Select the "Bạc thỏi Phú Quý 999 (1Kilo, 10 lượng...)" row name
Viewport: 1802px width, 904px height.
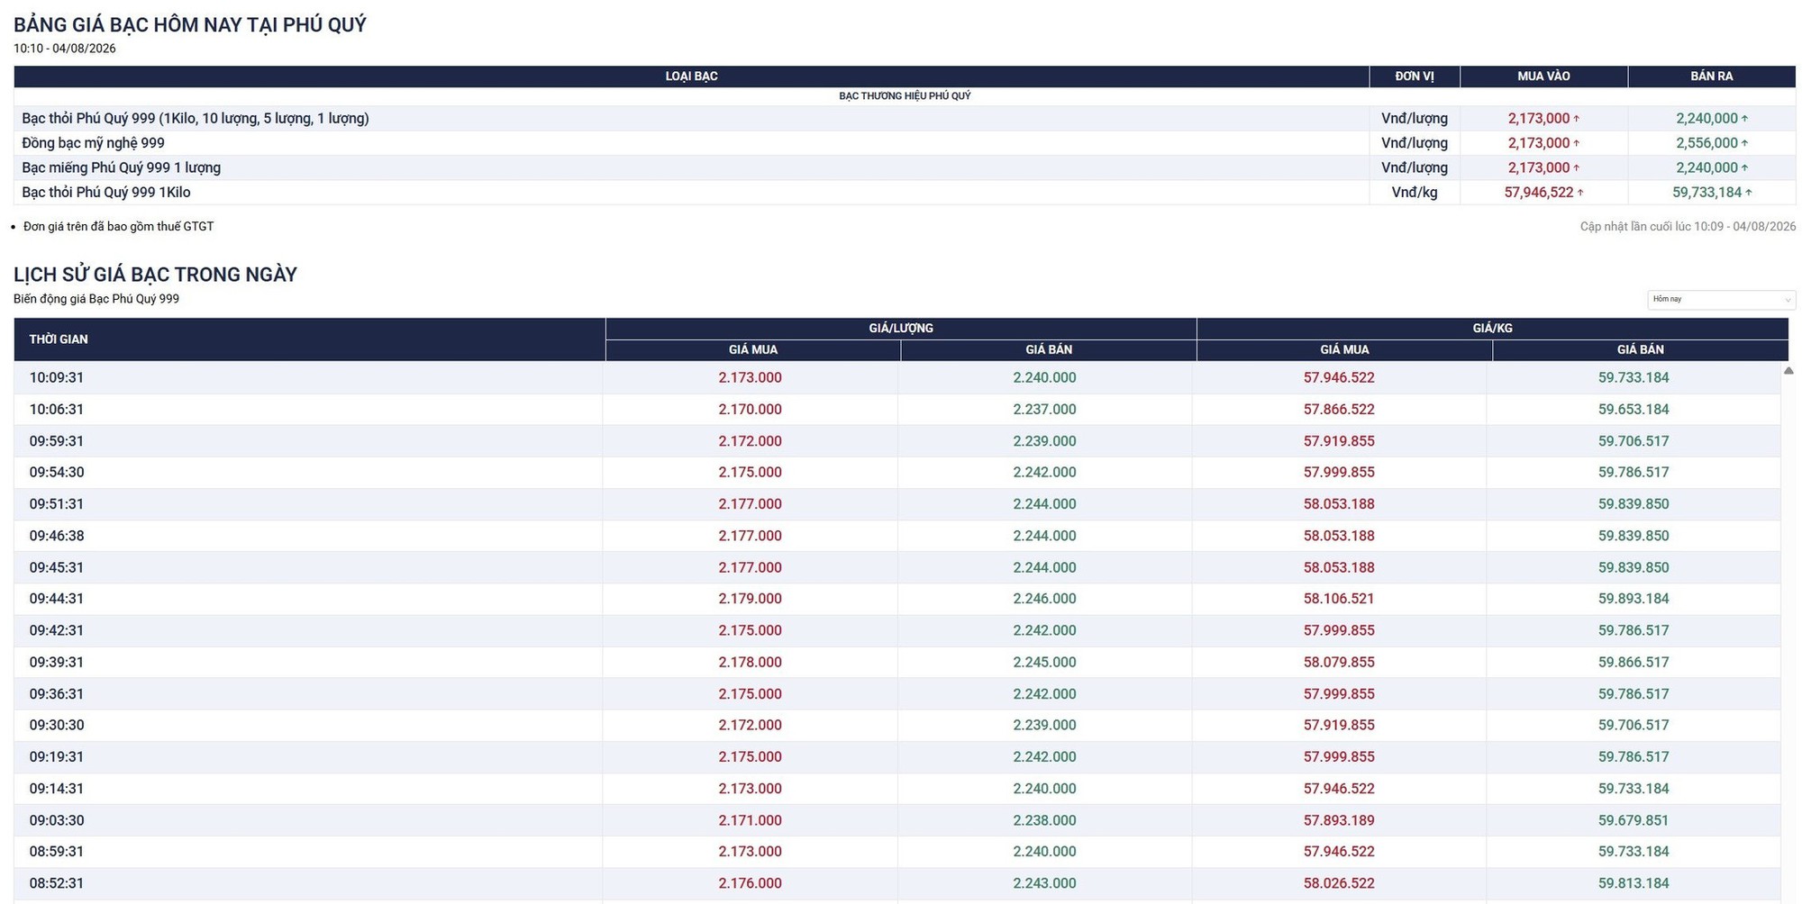coord(196,118)
